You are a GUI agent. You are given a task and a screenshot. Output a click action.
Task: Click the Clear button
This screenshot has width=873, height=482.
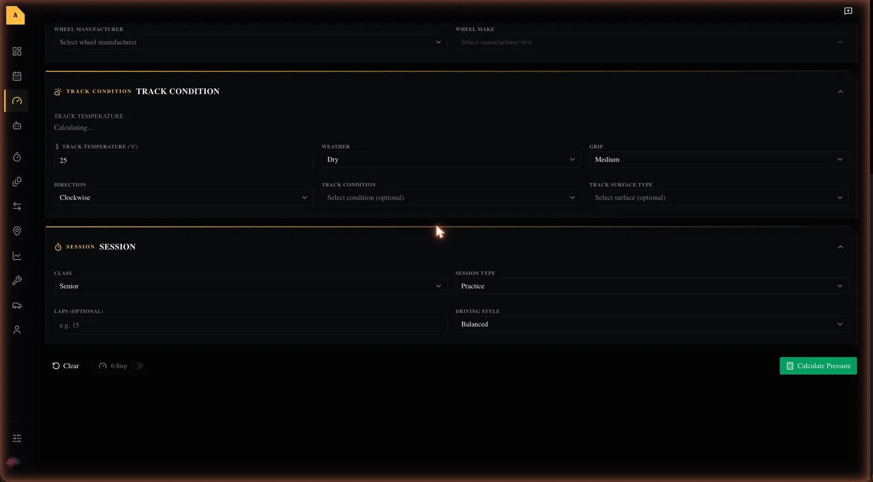65,366
